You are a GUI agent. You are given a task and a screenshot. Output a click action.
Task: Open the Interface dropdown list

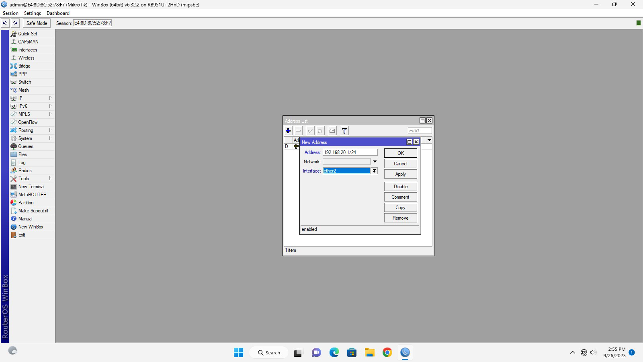point(374,171)
